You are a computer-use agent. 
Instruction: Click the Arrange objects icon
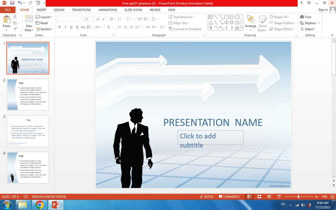point(250,22)
